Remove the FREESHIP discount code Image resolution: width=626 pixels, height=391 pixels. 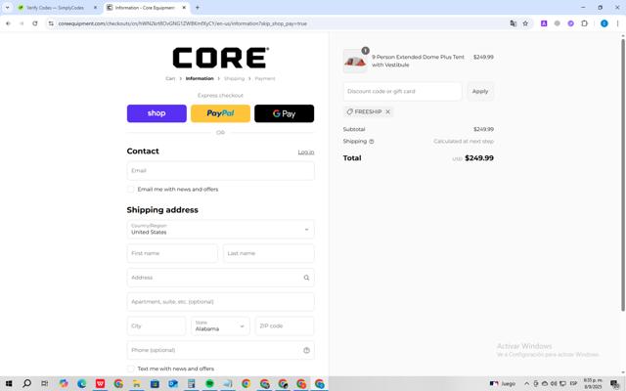pos(387,111)
